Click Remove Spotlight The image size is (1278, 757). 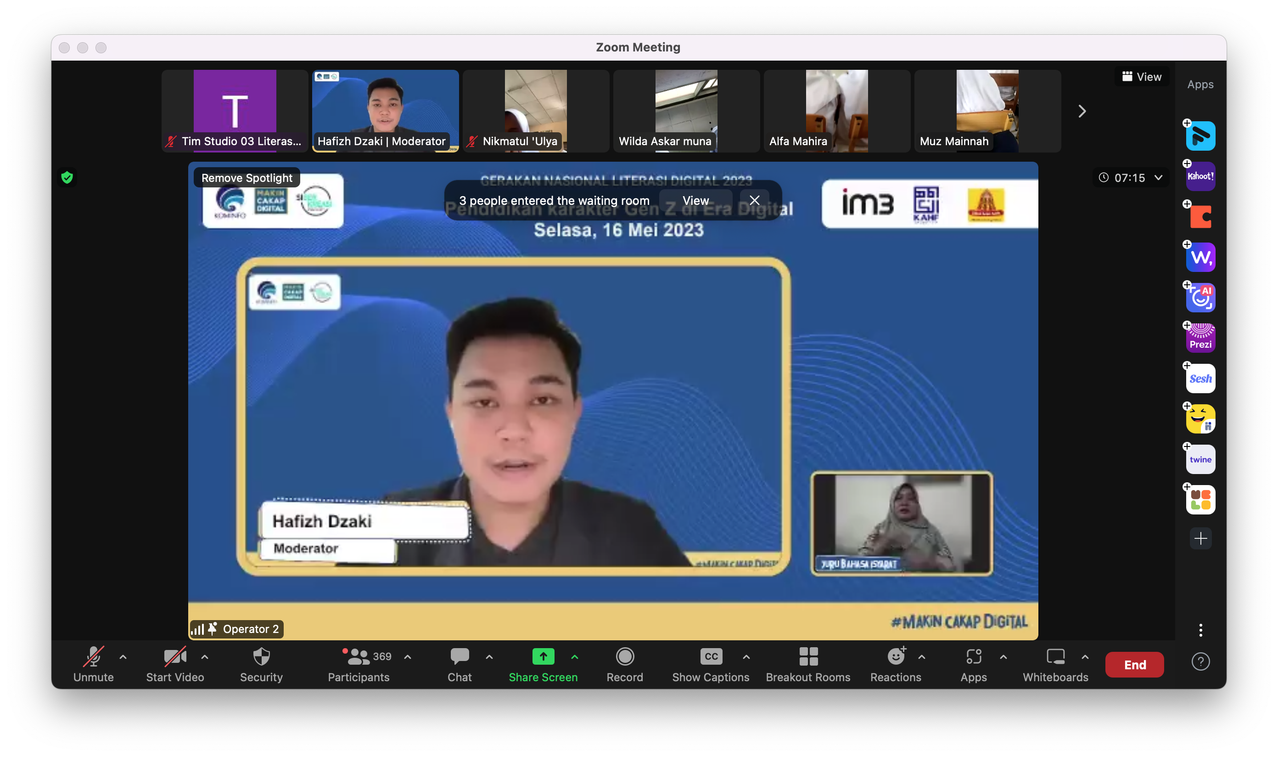pos(247,177)
